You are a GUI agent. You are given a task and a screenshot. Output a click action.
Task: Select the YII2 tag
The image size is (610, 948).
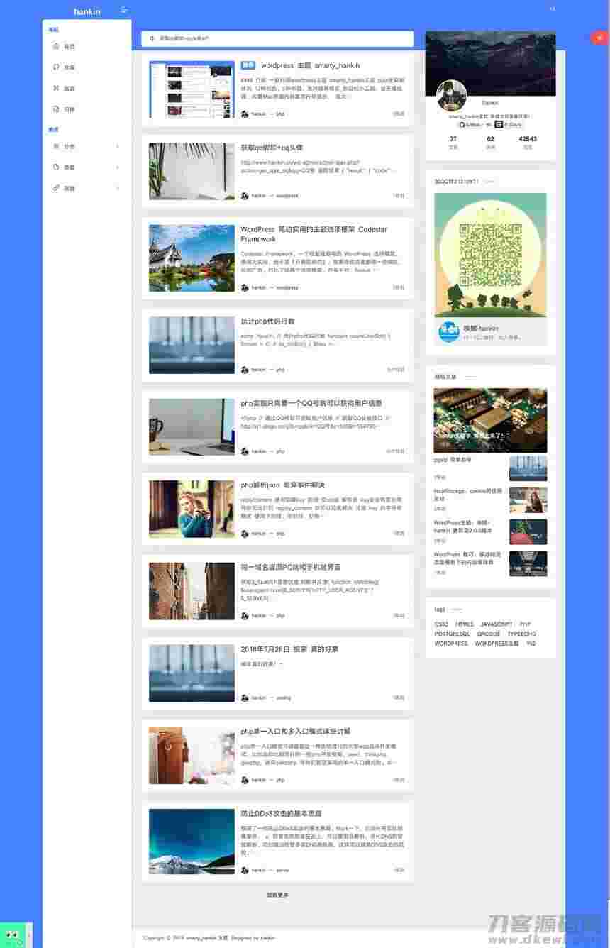[531, 644]
